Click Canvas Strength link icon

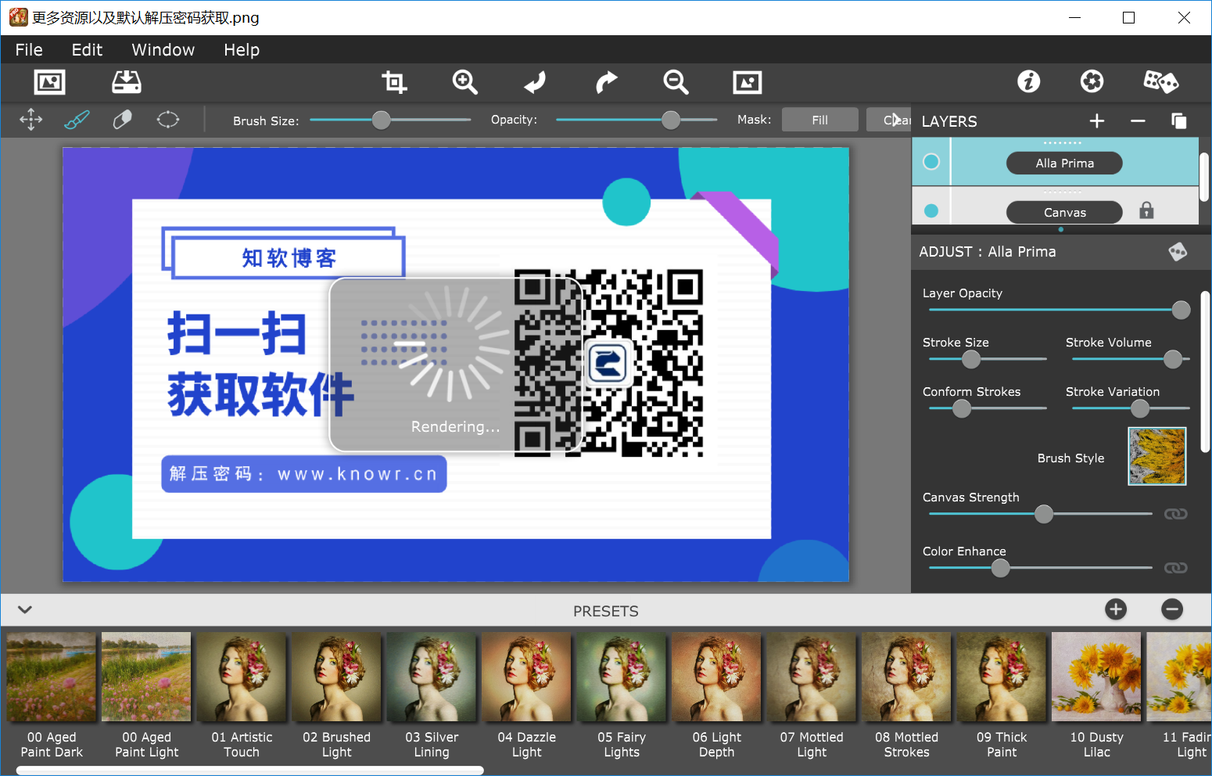pyautogui.click(x=1176, y=514)
